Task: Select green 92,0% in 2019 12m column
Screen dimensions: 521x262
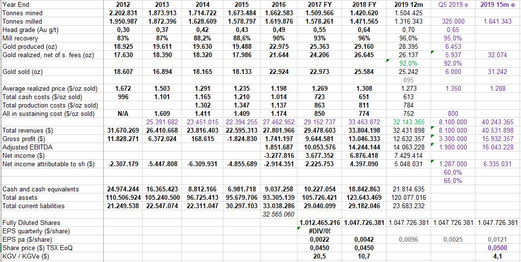Action: click(409, 63)
